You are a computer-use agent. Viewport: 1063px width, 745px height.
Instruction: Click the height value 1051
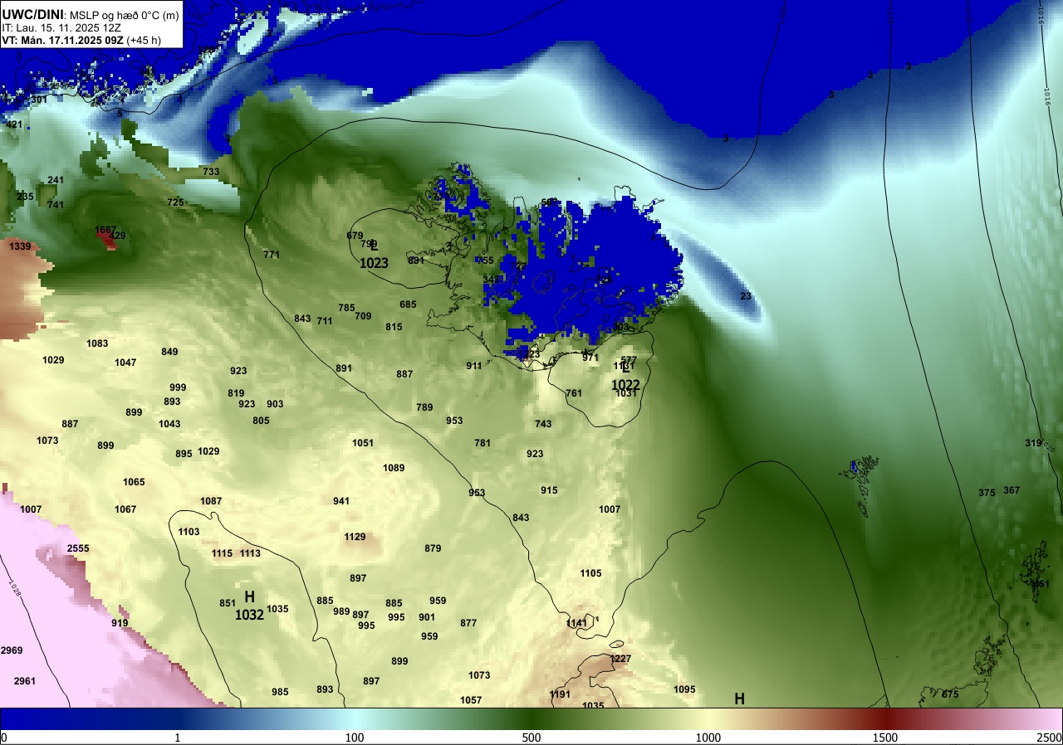pos(363,443)
